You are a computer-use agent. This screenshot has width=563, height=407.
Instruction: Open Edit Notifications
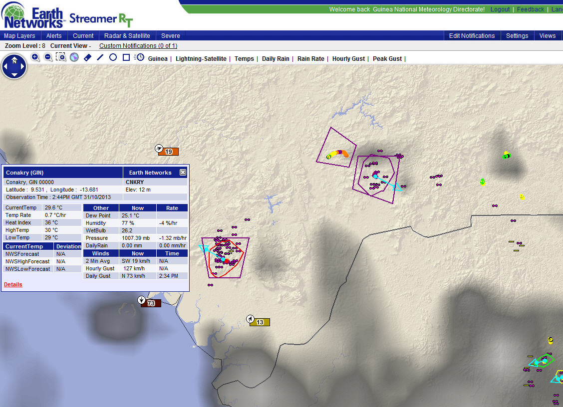(x=472, y=35)
